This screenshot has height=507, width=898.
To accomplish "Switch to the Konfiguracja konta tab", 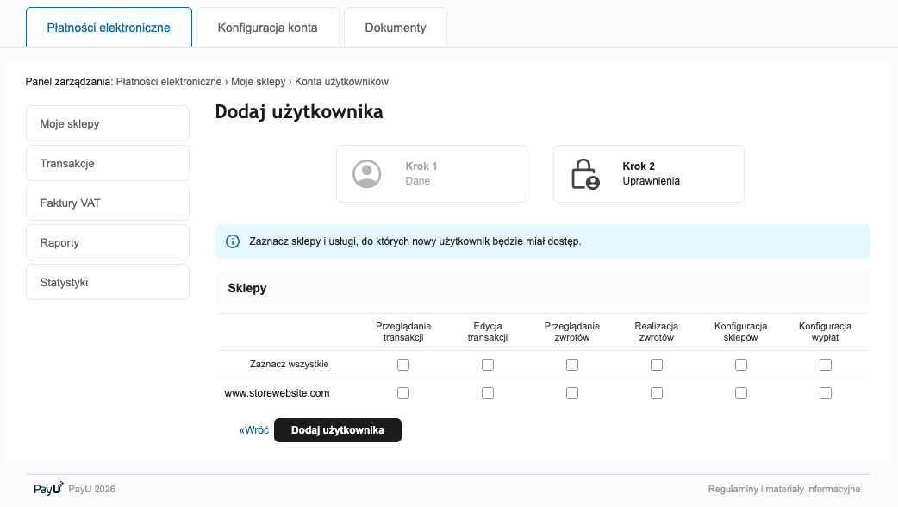I will click(267, 28).
